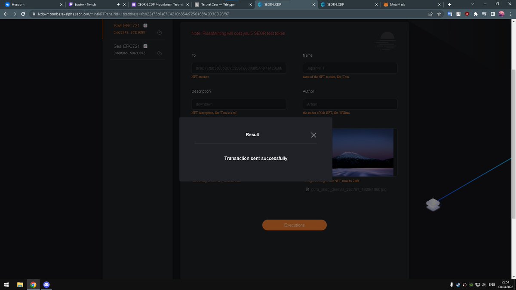
Task: Open File Explorer from the taskbar
Action: coord(20,284)
